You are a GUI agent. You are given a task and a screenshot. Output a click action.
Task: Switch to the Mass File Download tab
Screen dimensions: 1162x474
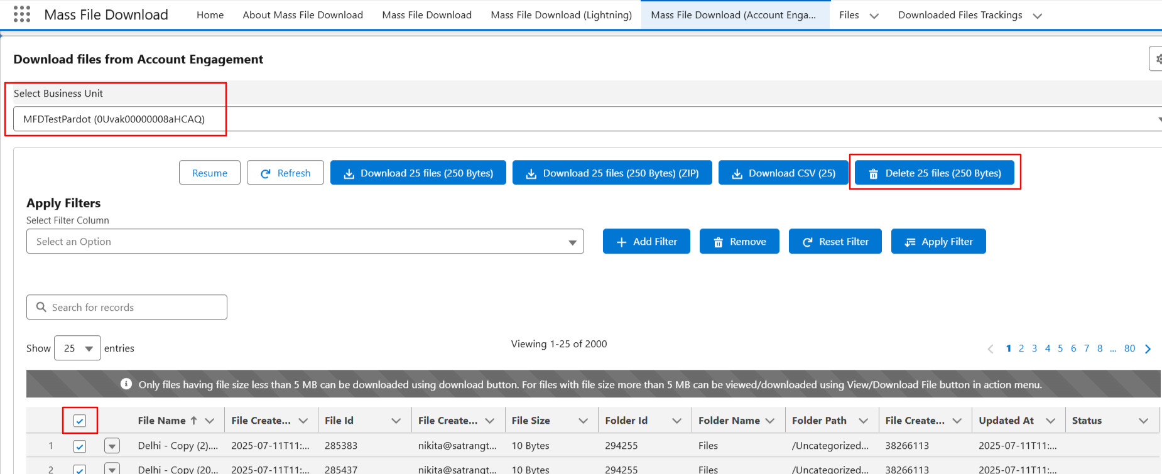pos(426,15)
